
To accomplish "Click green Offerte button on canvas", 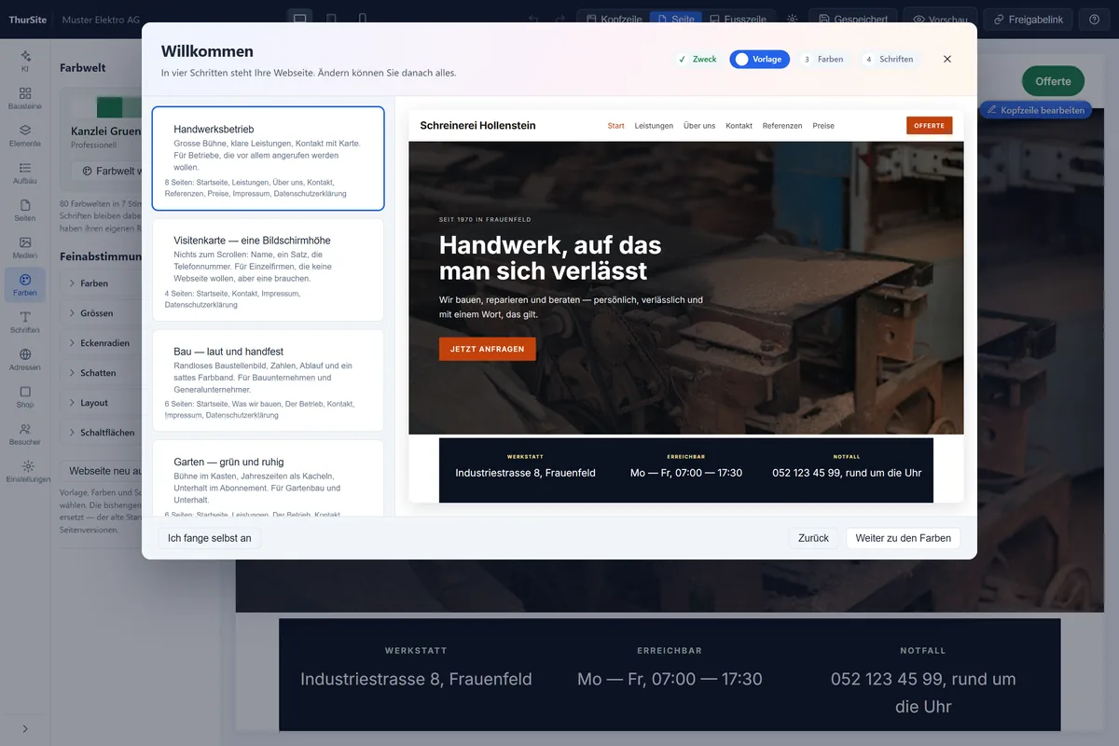I will (1053, 81).
